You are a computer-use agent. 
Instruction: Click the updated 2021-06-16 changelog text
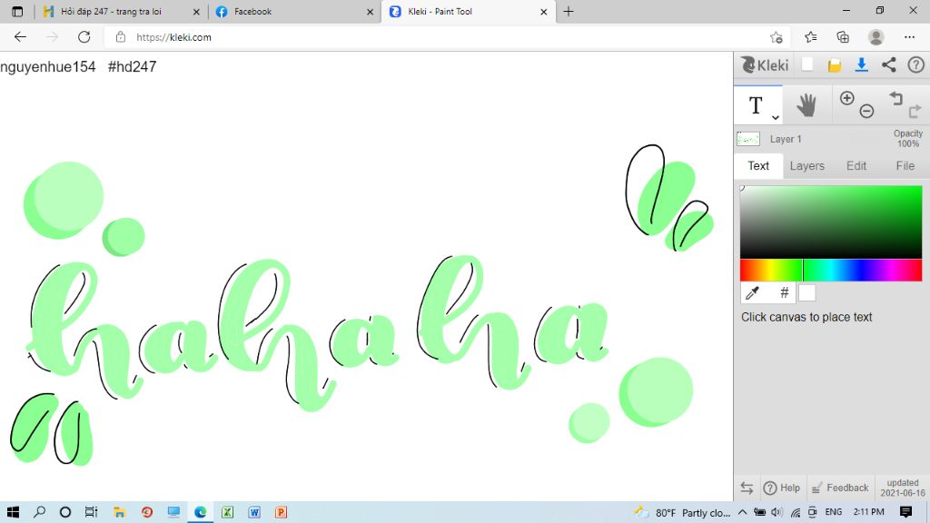tap(902, 488)
